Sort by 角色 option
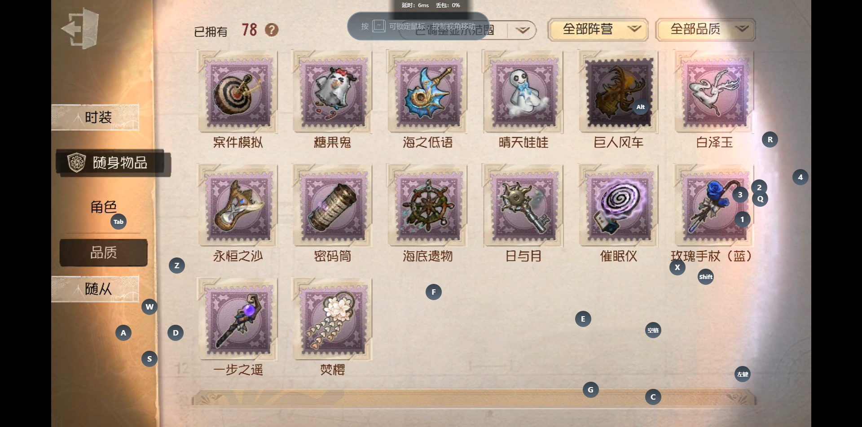The height and width of the screenshot is (427, 862). click(x=104, y=207)
